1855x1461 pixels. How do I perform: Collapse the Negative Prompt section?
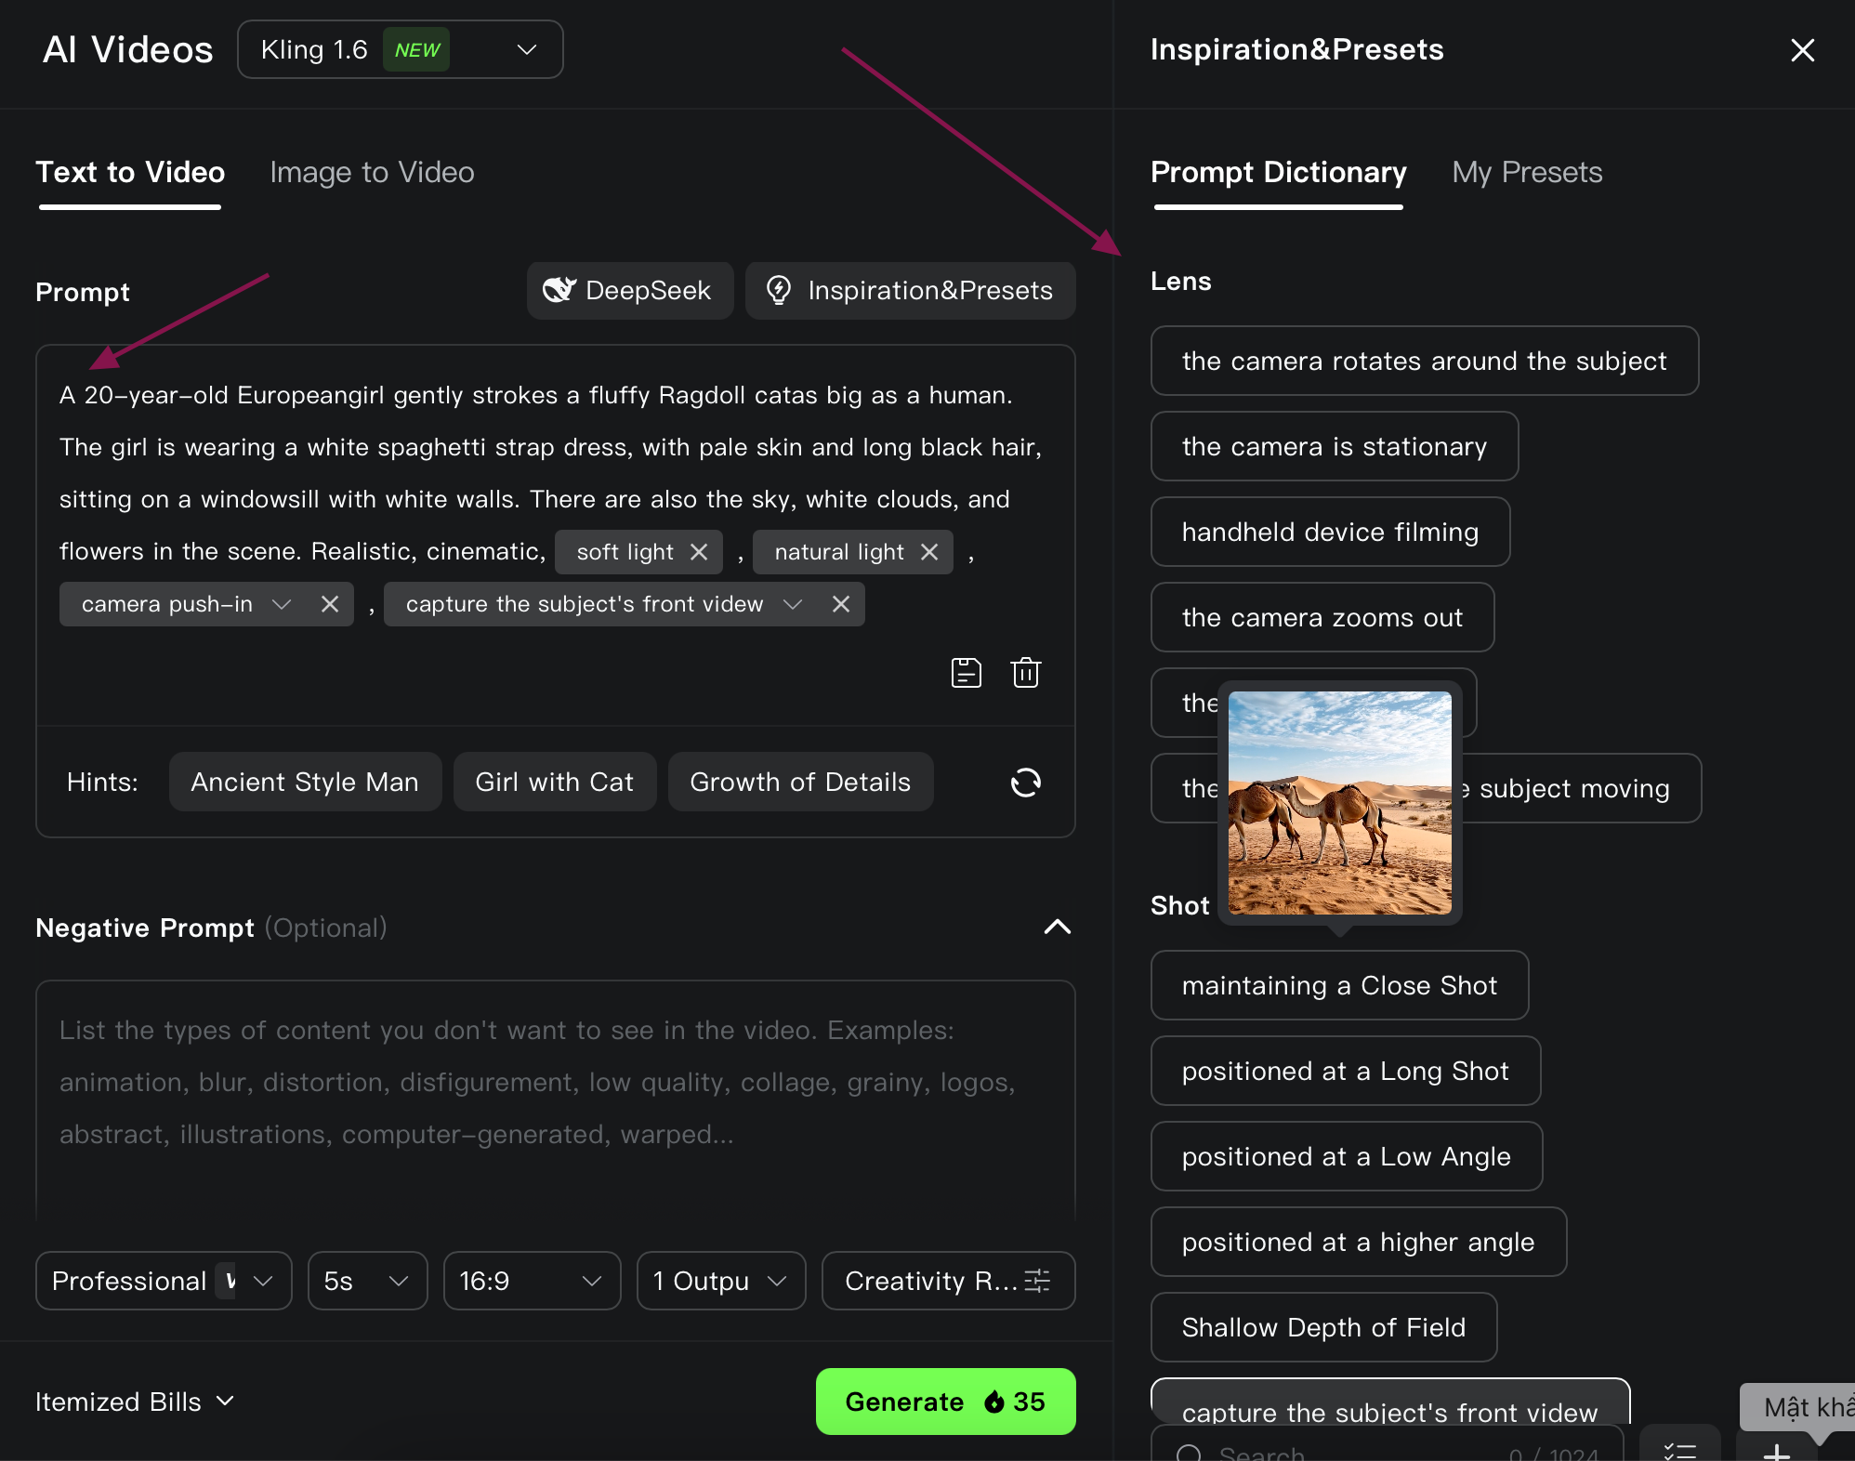1057,927
